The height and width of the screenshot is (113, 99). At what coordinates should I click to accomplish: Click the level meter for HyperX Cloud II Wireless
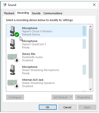[x=84, y=31]
